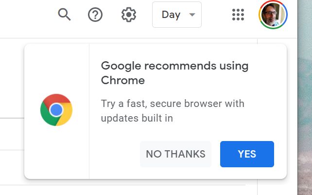Click the "Try a fast, secure browser" text
312x195 pixels.
coord(173,104)
